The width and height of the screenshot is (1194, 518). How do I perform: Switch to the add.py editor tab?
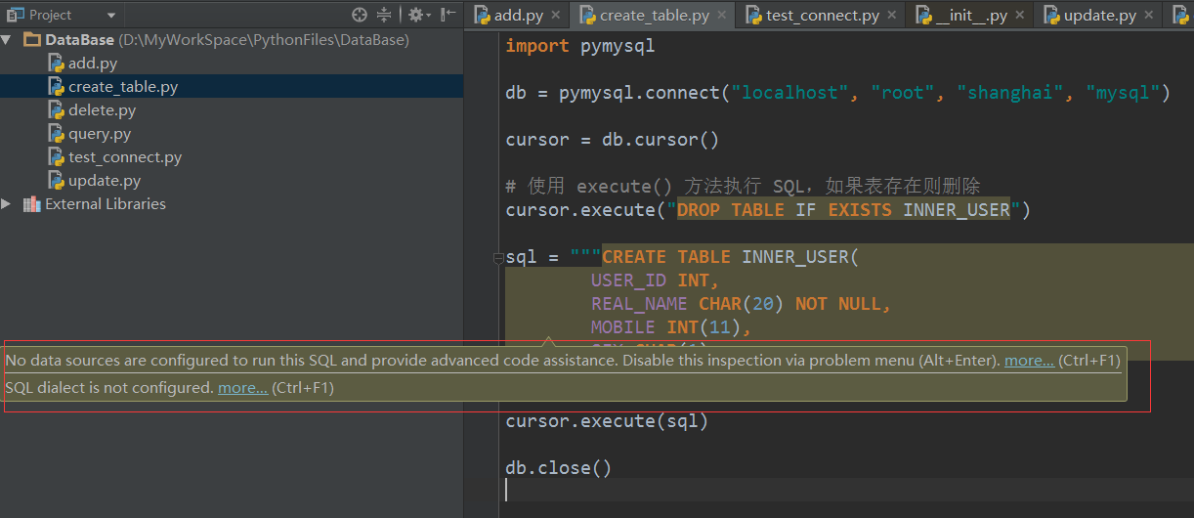click(x=519, y=15)
